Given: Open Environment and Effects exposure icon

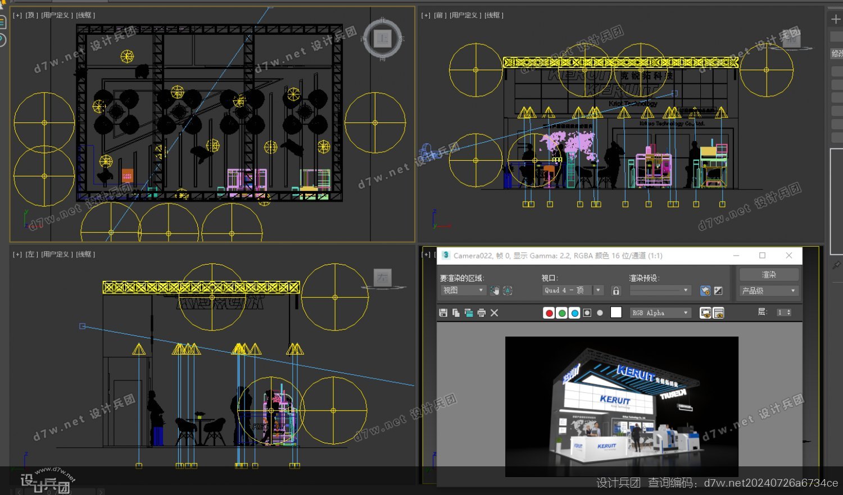Looking at the screenshot, I should point(718,290).
